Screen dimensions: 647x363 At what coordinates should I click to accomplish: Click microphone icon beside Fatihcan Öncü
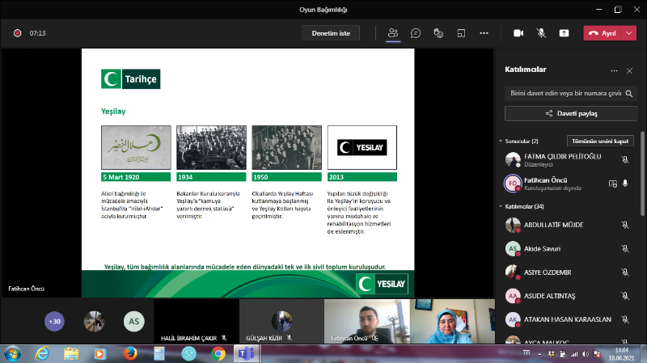tap(625, 184)
